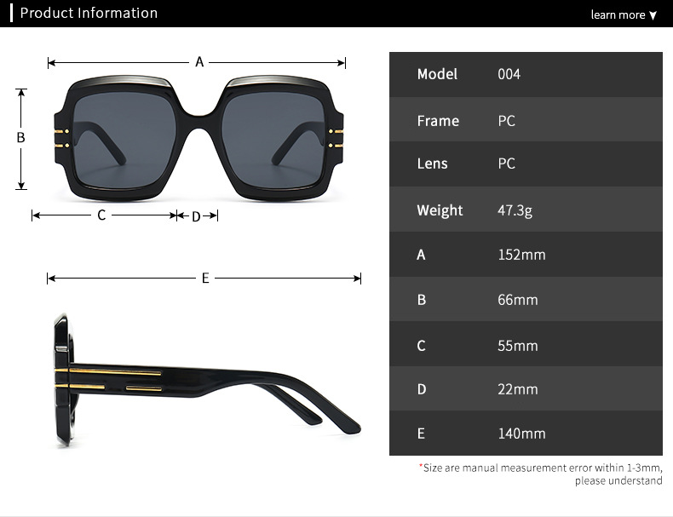Select the Frame PC table row
673x517 pixels.
point(526,119)
